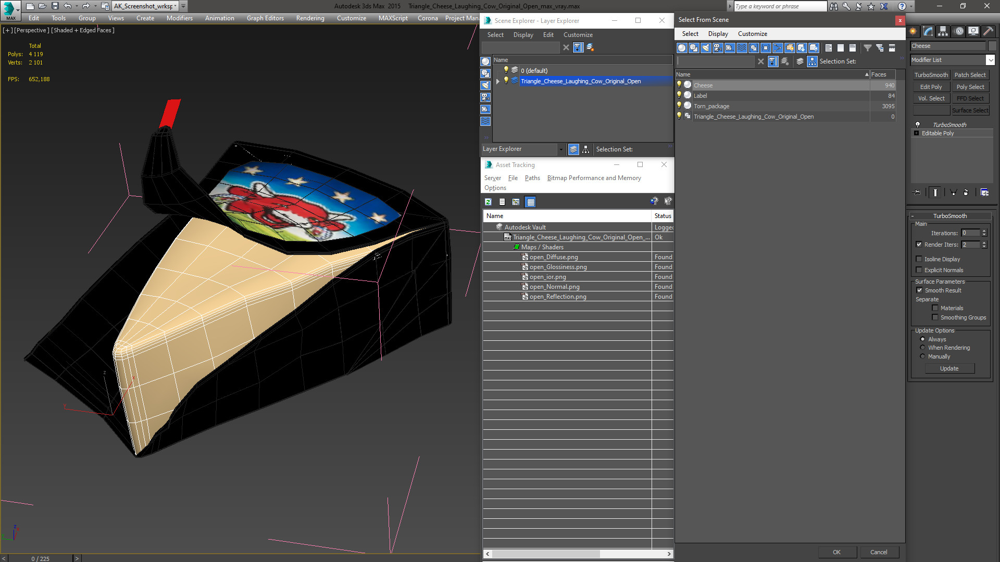The width and height of the screenshot is (1000, 562).
Task: Open the Motion command panel tab
Action: 958,31
